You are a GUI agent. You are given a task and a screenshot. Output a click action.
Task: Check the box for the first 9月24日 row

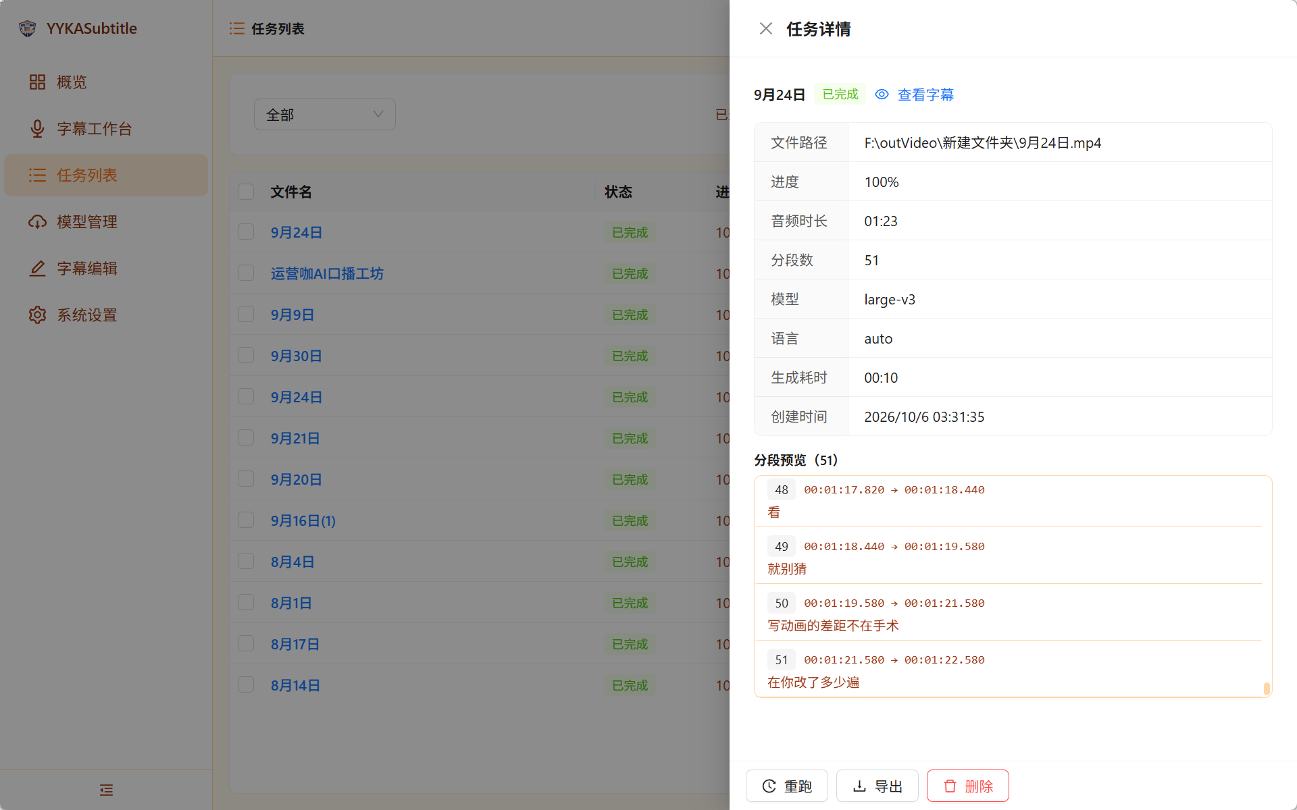[246, 232]
